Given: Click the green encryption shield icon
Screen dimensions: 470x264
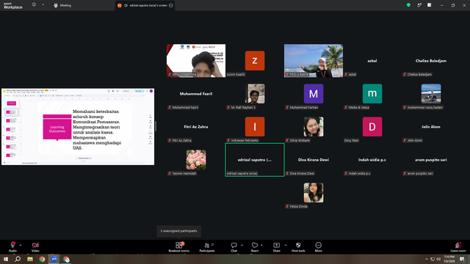Looking at the screenshot, I should pyautogui.click(x=408, y=5).
